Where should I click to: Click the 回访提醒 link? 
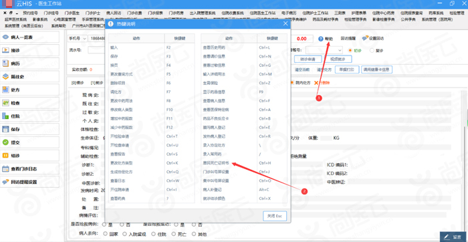(x=348, y=39)
